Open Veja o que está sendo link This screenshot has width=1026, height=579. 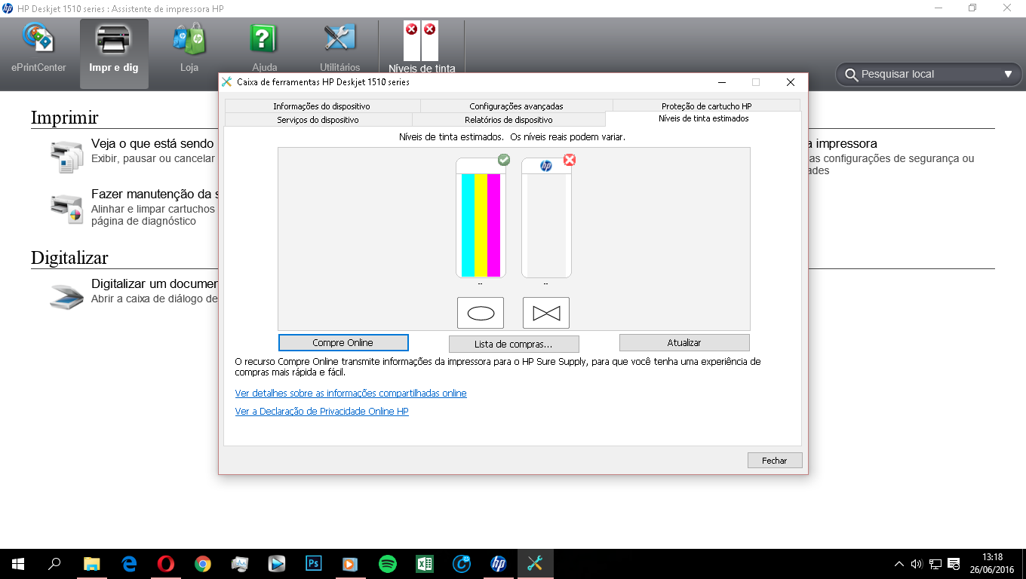click(153, 143)
